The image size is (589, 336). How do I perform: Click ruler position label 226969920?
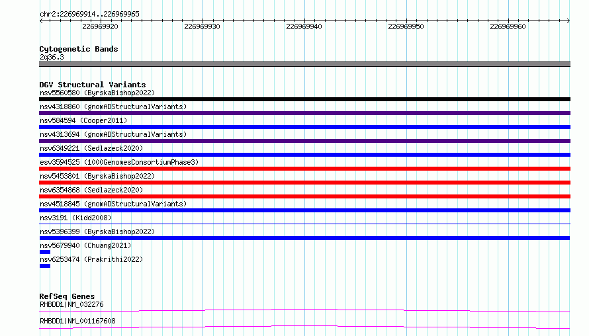pos(100,26)
